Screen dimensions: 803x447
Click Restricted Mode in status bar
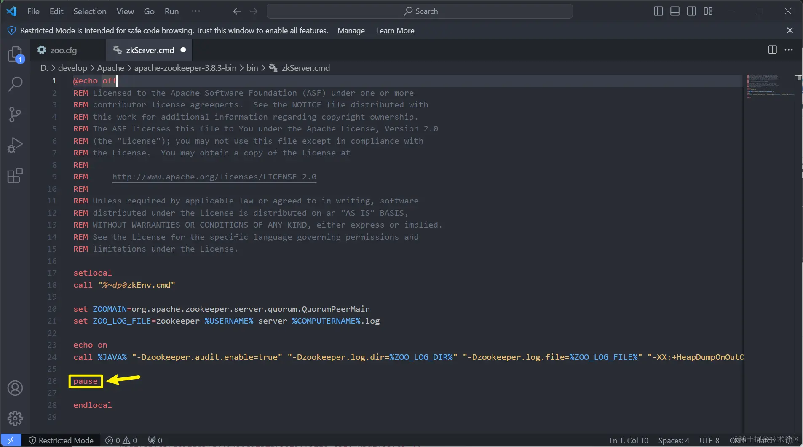click(61, 440)
